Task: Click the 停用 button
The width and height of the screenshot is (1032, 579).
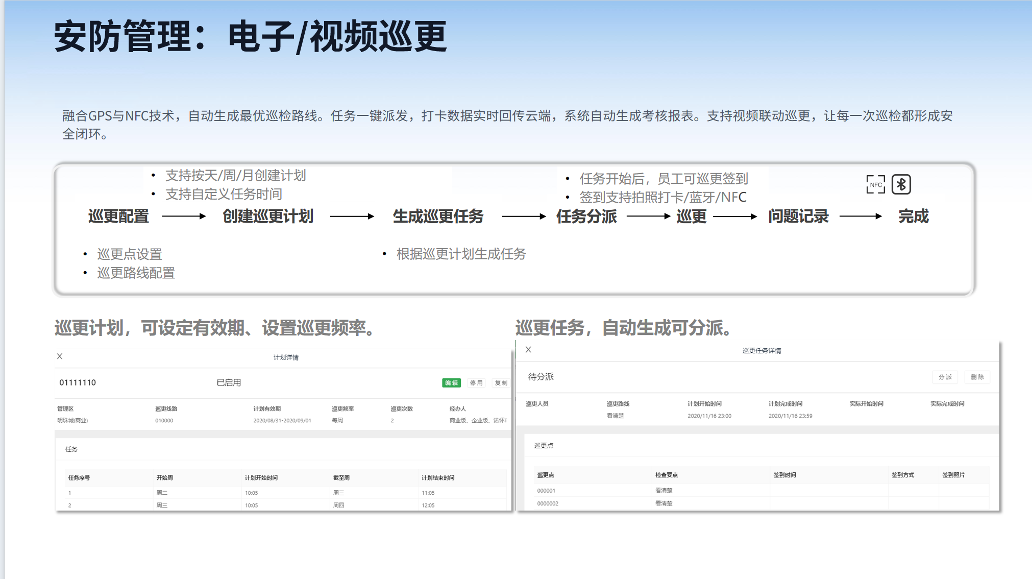Action: (x=476, y=383)
